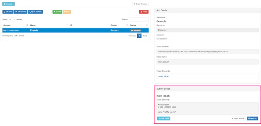Screen dimensions: 261x126
Task: Sort table by Cluster column
Action: click(119, 25)
